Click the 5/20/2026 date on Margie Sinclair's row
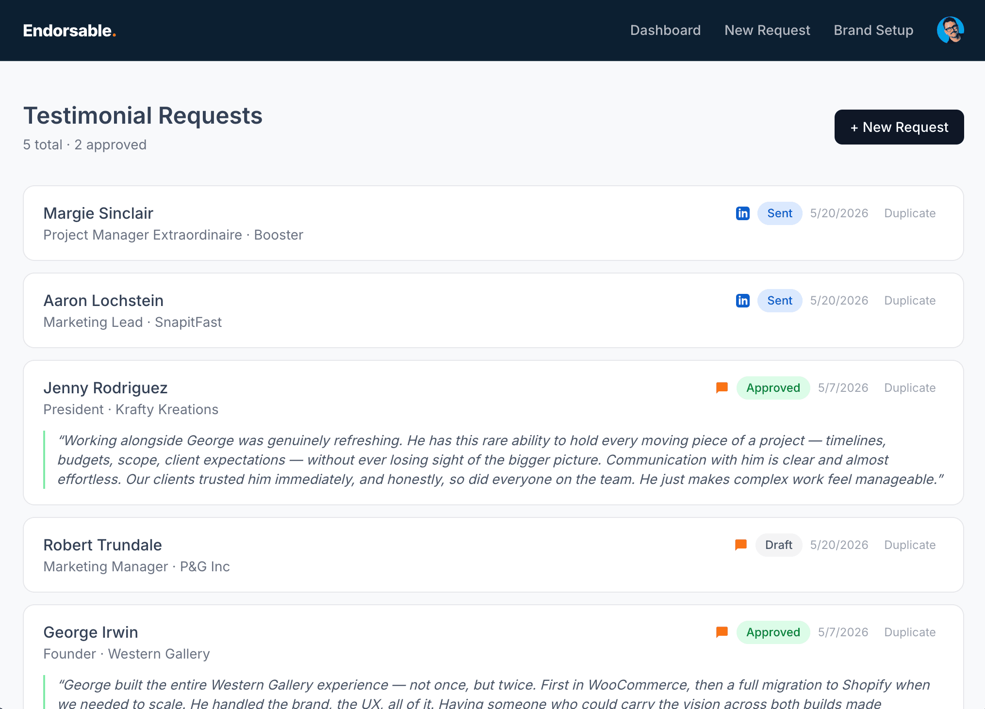The image size is (985, 709). 839,213
